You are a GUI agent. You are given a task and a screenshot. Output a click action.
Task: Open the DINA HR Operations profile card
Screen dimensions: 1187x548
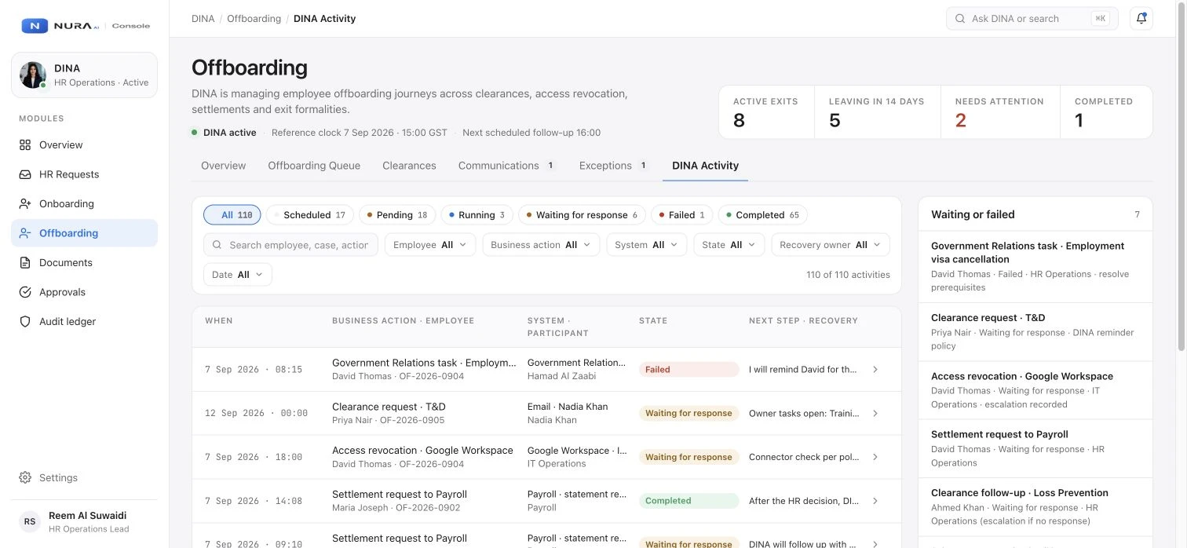(x=84, y=75)
